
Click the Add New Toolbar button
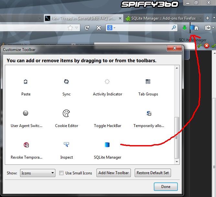pyautogui.click(x=113, y=173)
